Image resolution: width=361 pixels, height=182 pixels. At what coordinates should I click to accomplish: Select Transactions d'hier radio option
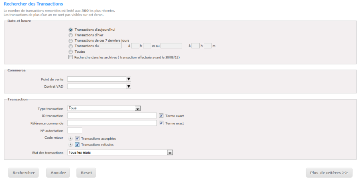coord(71,35)
